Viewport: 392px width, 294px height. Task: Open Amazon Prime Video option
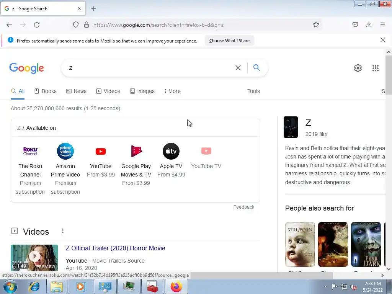tap(65, 168)
